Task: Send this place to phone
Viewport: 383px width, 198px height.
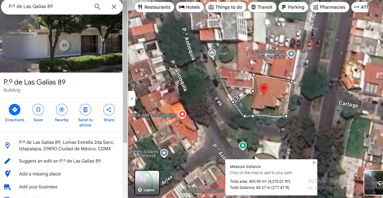Action: point(85,115)
